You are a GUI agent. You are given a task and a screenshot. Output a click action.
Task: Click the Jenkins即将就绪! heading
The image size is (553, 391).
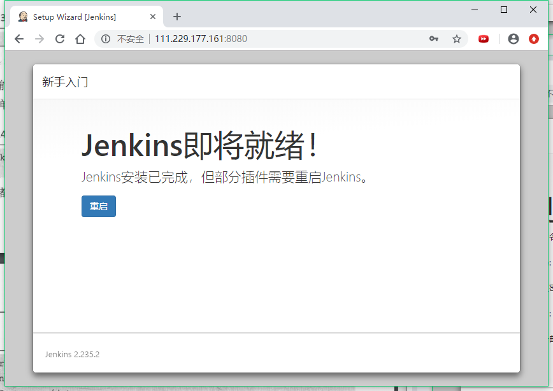pos(199,145)
